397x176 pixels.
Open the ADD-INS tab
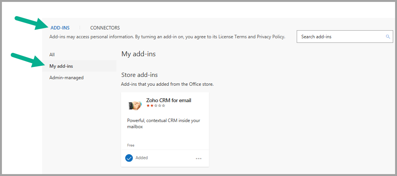click(x=59, y=28)
